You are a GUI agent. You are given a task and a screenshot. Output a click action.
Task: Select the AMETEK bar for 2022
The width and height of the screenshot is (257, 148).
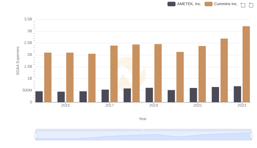point(215,95)
